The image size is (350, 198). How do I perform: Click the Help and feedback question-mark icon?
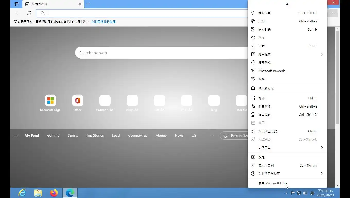pyautogui.click(x=253, y=174)
